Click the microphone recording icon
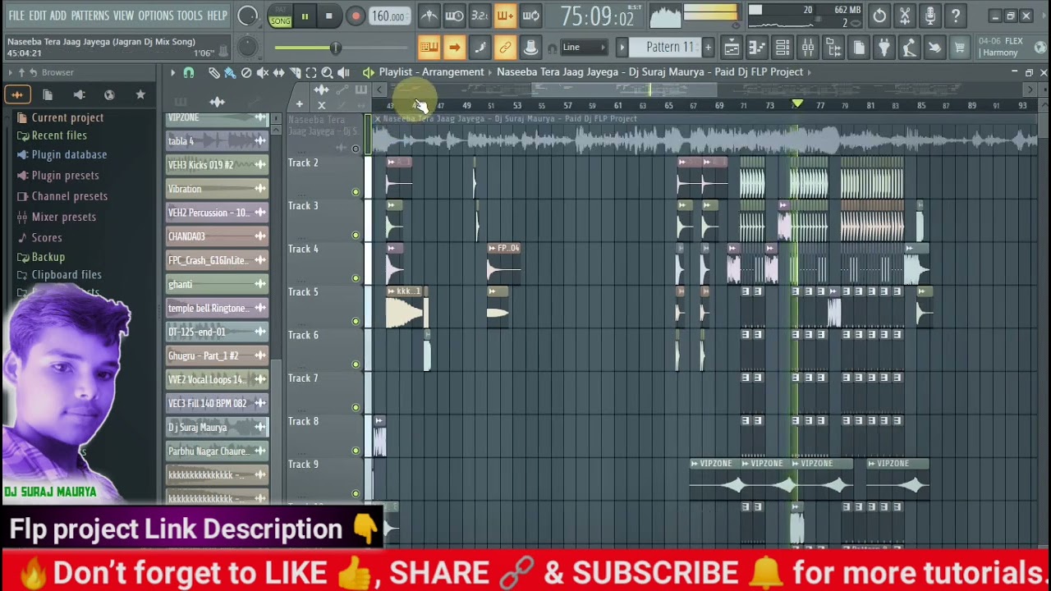Screen dimensions: 1051x591 tap(930, 16)
